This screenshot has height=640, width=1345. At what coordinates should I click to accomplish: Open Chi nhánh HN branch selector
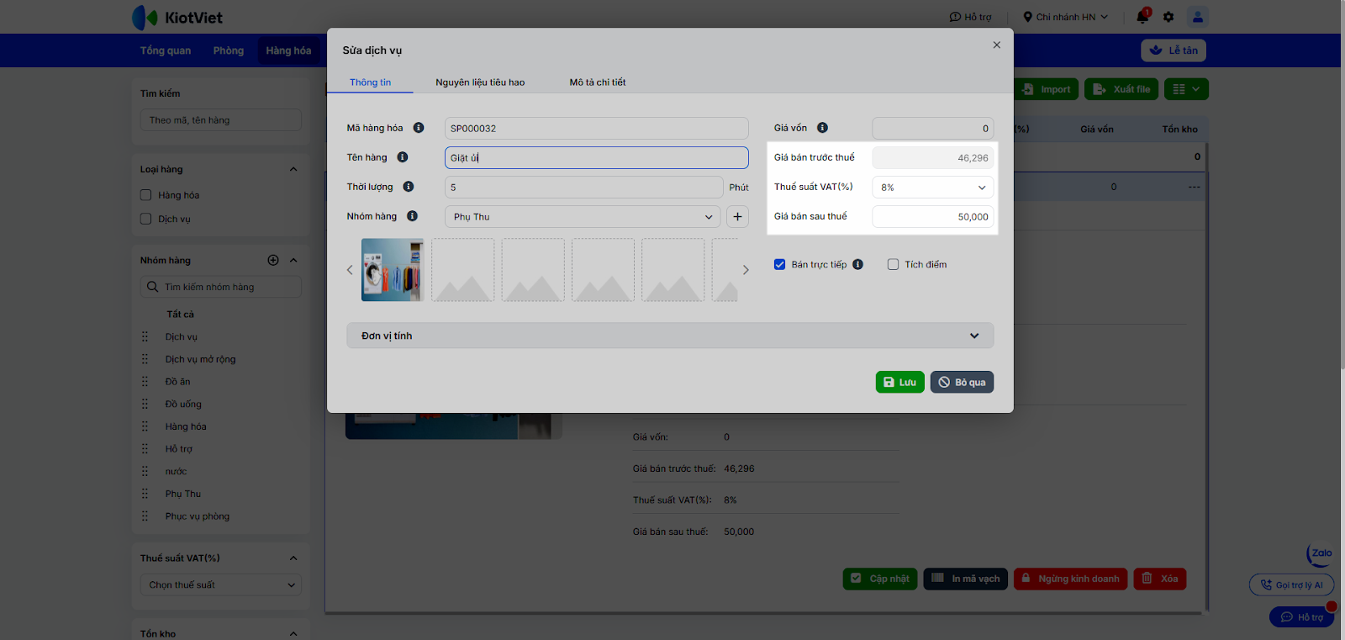point(1065,17)
